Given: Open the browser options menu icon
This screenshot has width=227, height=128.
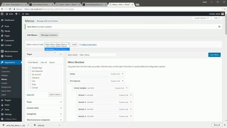Looking at the screenshot, I should (225, 9).
